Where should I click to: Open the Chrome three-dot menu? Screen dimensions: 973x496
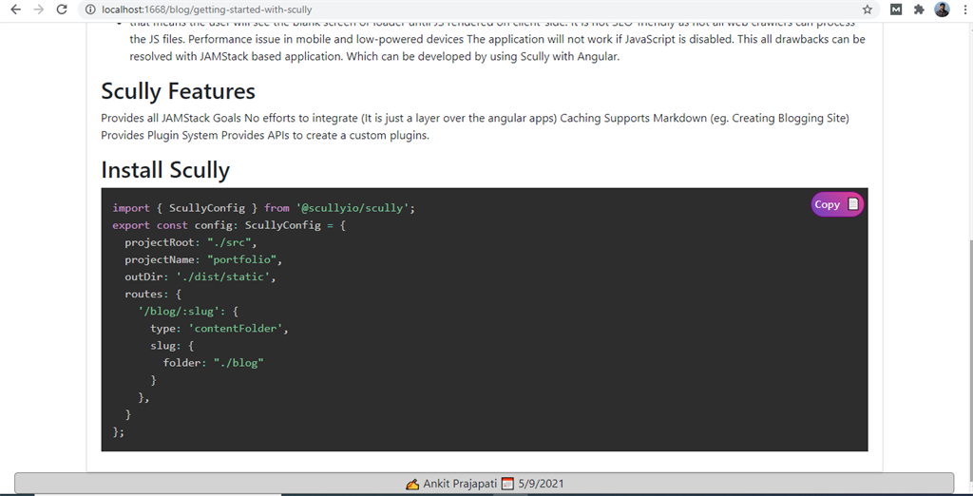[x=963, y=10]
